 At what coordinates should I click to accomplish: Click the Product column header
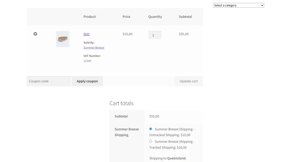tap(89, 17)
